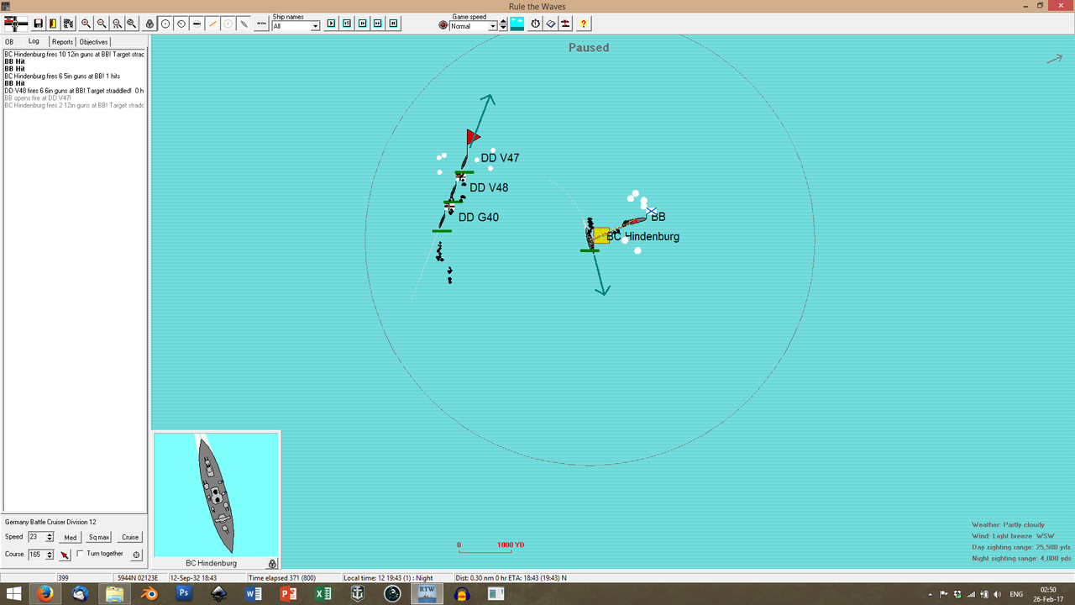Click the signal book icon on toolbar
This screenshot has height=605, width=1075.
[550, 24]
